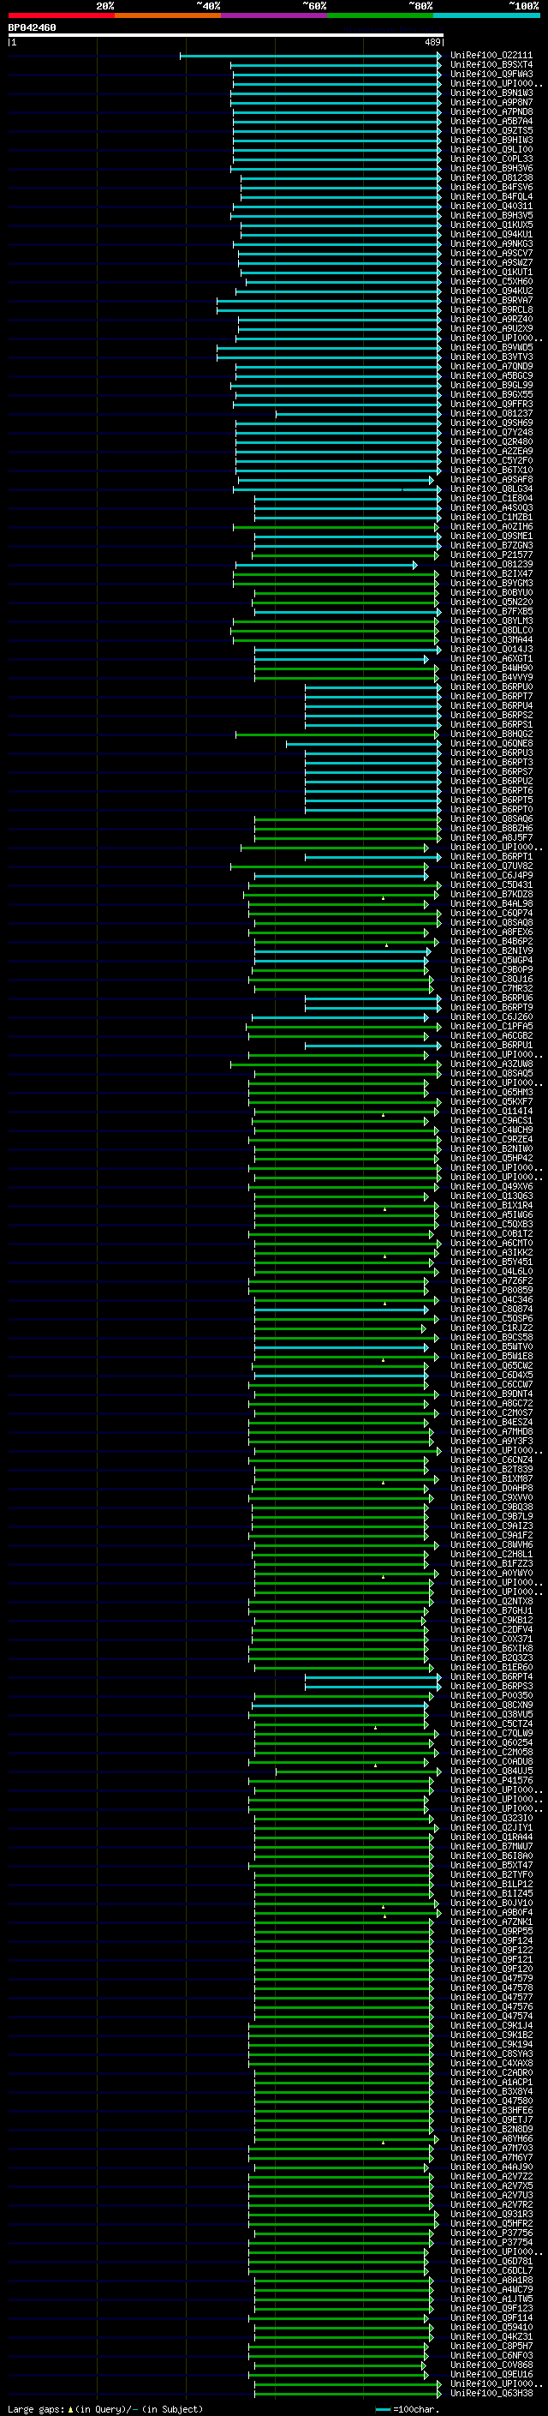548x2416 pixels.
Task: Select hit label UniRef100_Q8SAQ6
Action: click(x=491, y=818)
